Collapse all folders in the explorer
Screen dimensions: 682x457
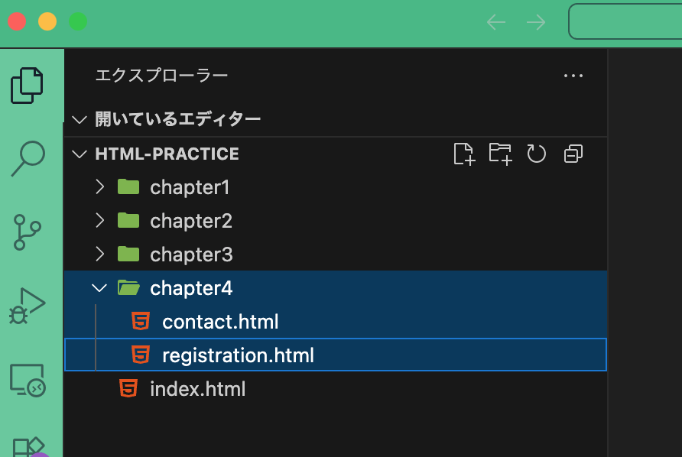coord(573,154)
